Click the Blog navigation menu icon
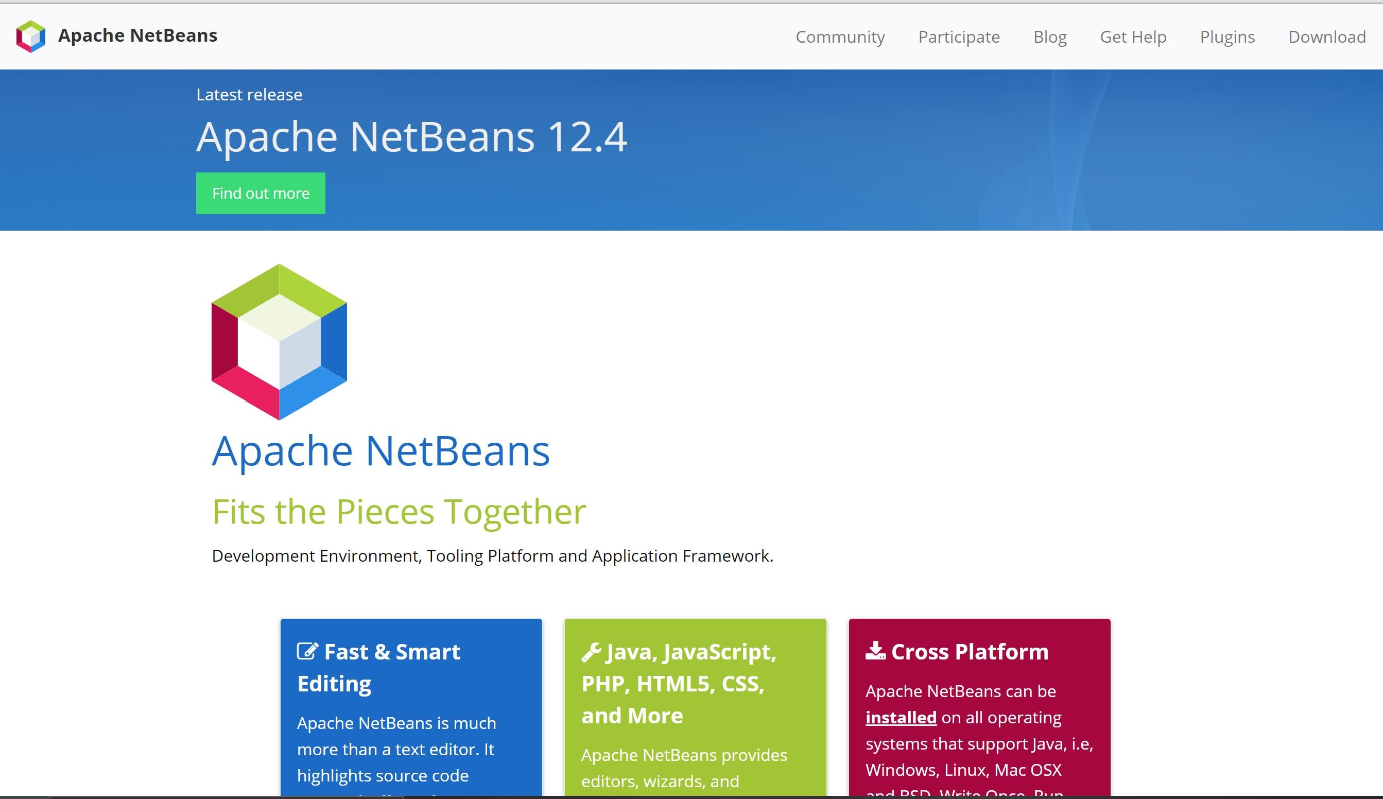 (1049, 36)
